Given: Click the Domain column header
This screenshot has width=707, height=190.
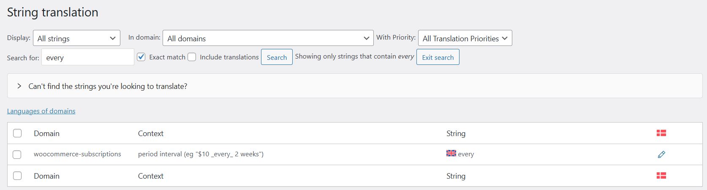Looking at the screenshot, I should pos(46,134).
